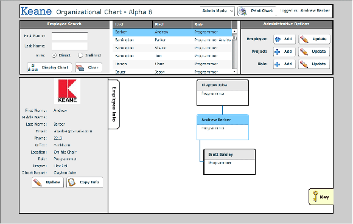Viewport: 353px width, 224px height.
Task: Click the Add Project button
Action: coord(285,52)
